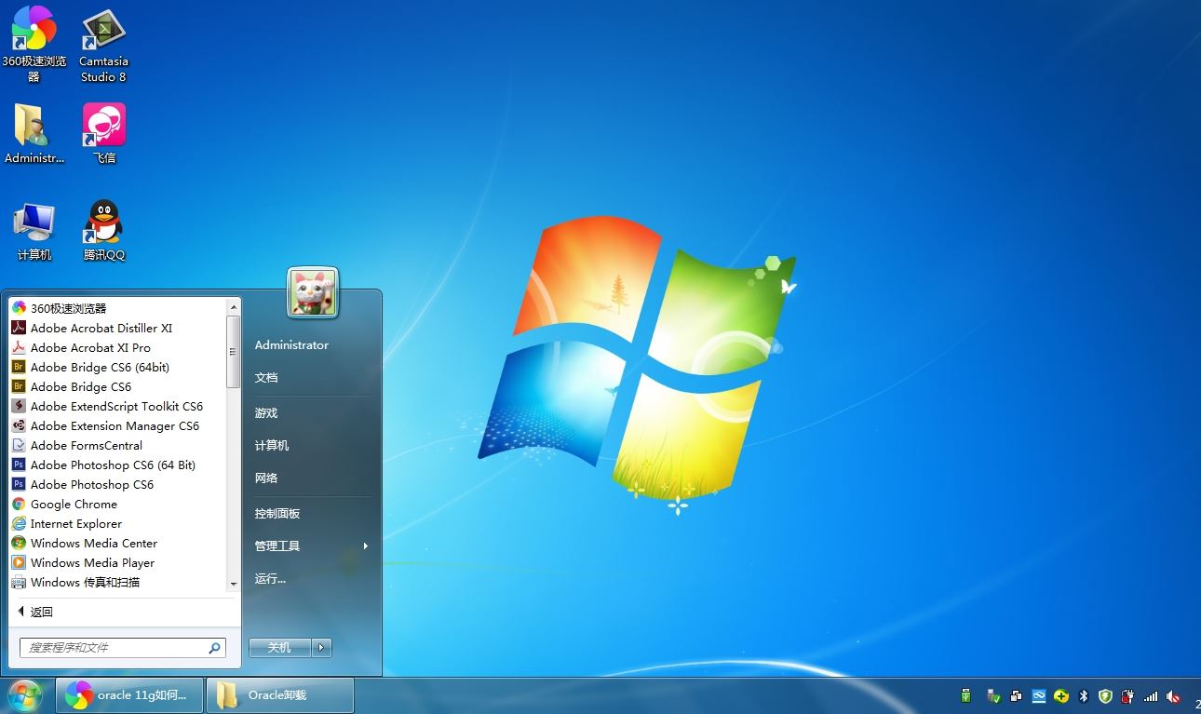This screenshot has width=1201, height=714.
Task: Click the program list scrollbar up arrow
Action: [x=234, y=305]
